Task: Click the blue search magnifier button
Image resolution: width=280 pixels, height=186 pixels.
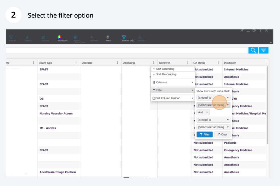Action: [x=253, y=50]
